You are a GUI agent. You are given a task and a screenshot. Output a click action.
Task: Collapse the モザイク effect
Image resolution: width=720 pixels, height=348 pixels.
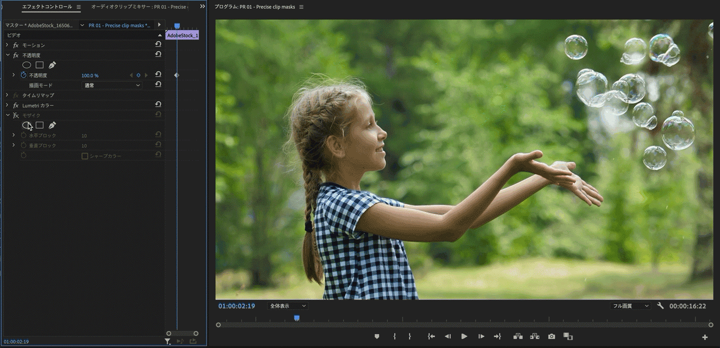(x=7, y=115)
